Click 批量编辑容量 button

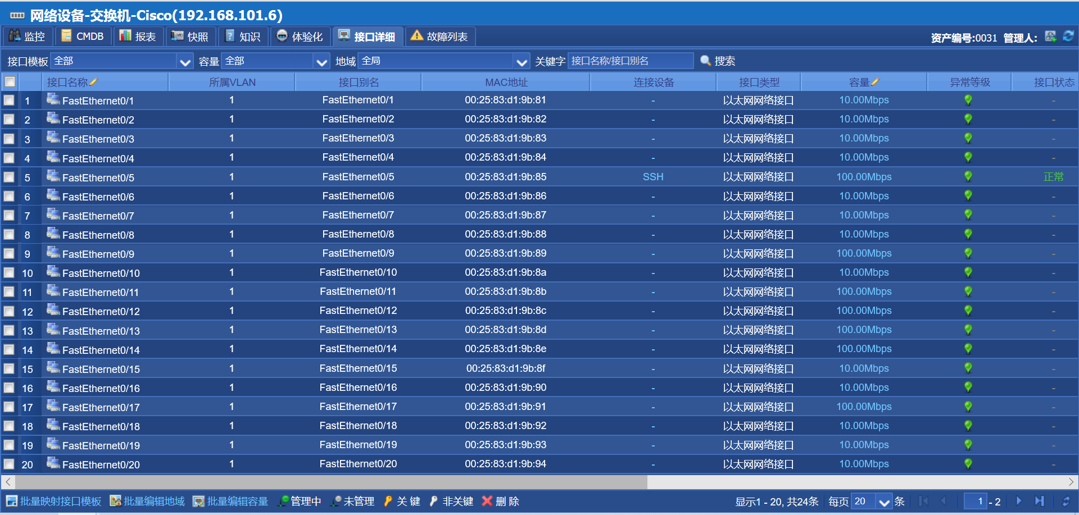click(230, 501)
